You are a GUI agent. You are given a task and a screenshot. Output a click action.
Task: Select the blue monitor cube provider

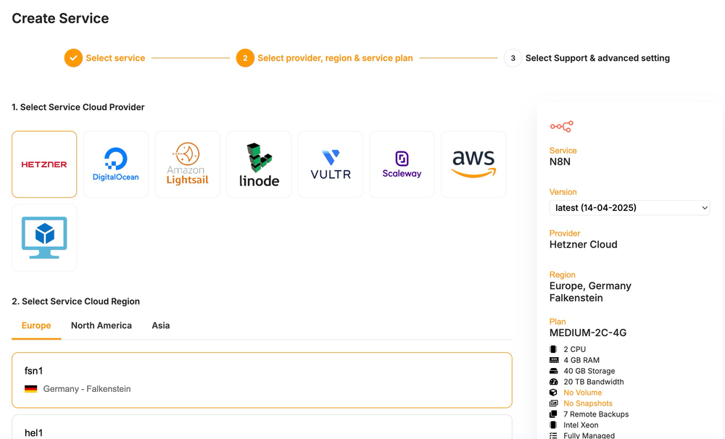pyautogui.click(x=44, y=238)
